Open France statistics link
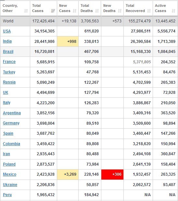Viewport: 178px width, 201px height. (9, 62)
